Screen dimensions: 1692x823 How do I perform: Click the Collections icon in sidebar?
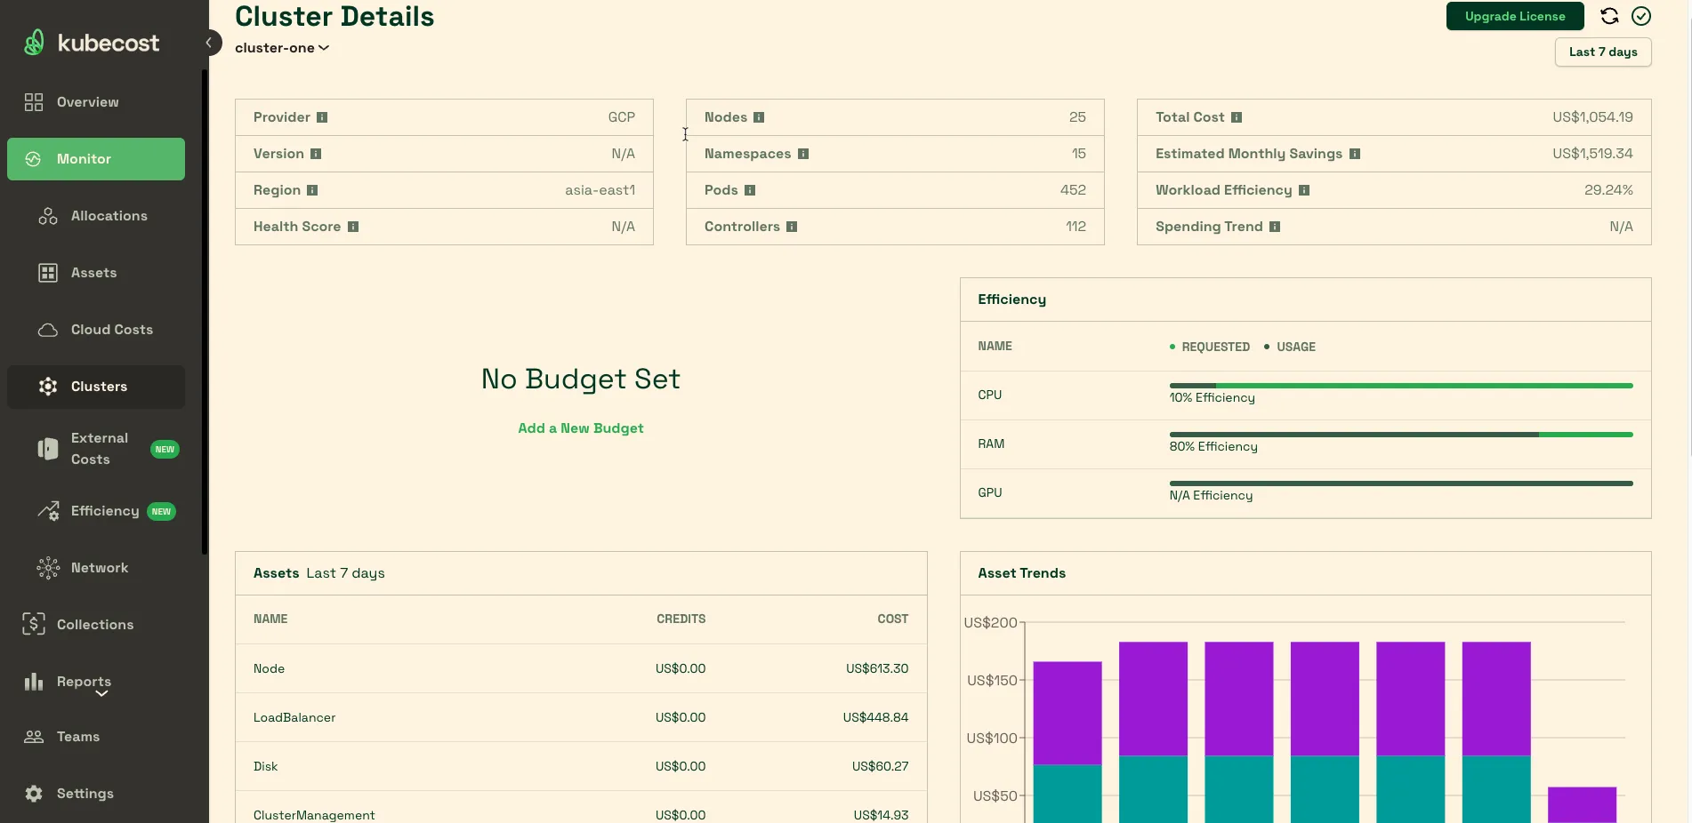[x=34, y=625]
